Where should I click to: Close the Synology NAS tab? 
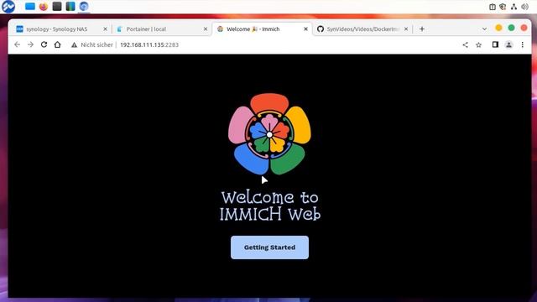[x=105, y=29]
